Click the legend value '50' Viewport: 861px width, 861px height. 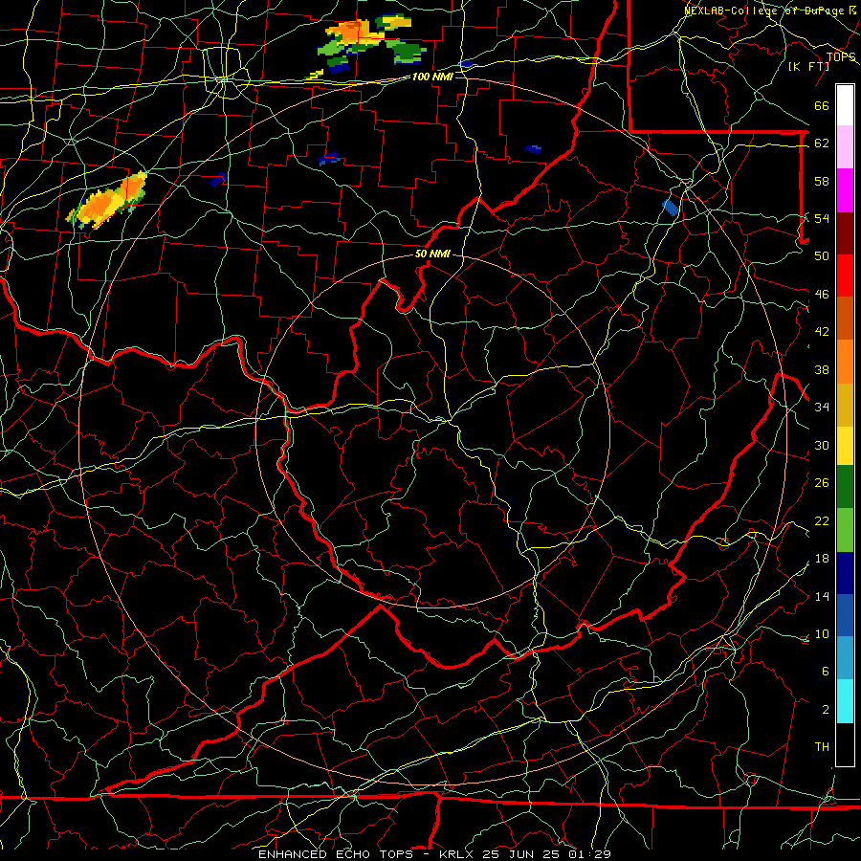pos(822,255)
